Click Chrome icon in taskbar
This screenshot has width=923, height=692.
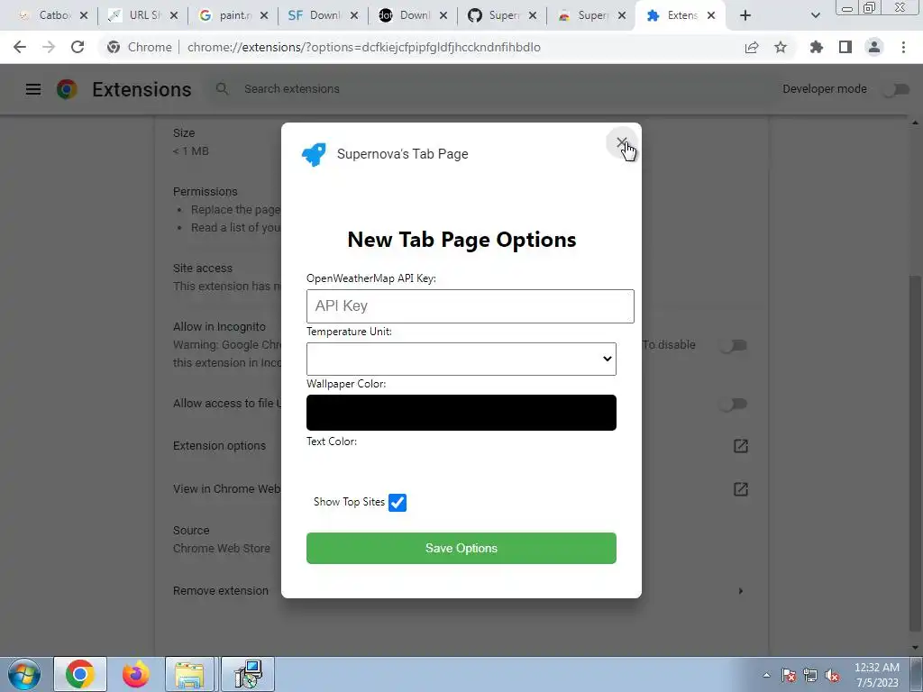coord(80,674)
